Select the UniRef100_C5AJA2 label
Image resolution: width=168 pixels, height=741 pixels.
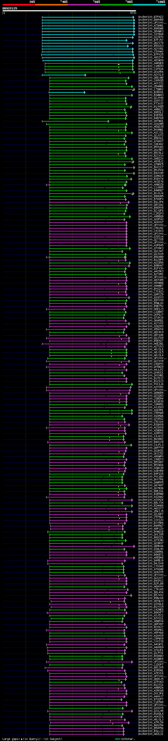[151, 228]
